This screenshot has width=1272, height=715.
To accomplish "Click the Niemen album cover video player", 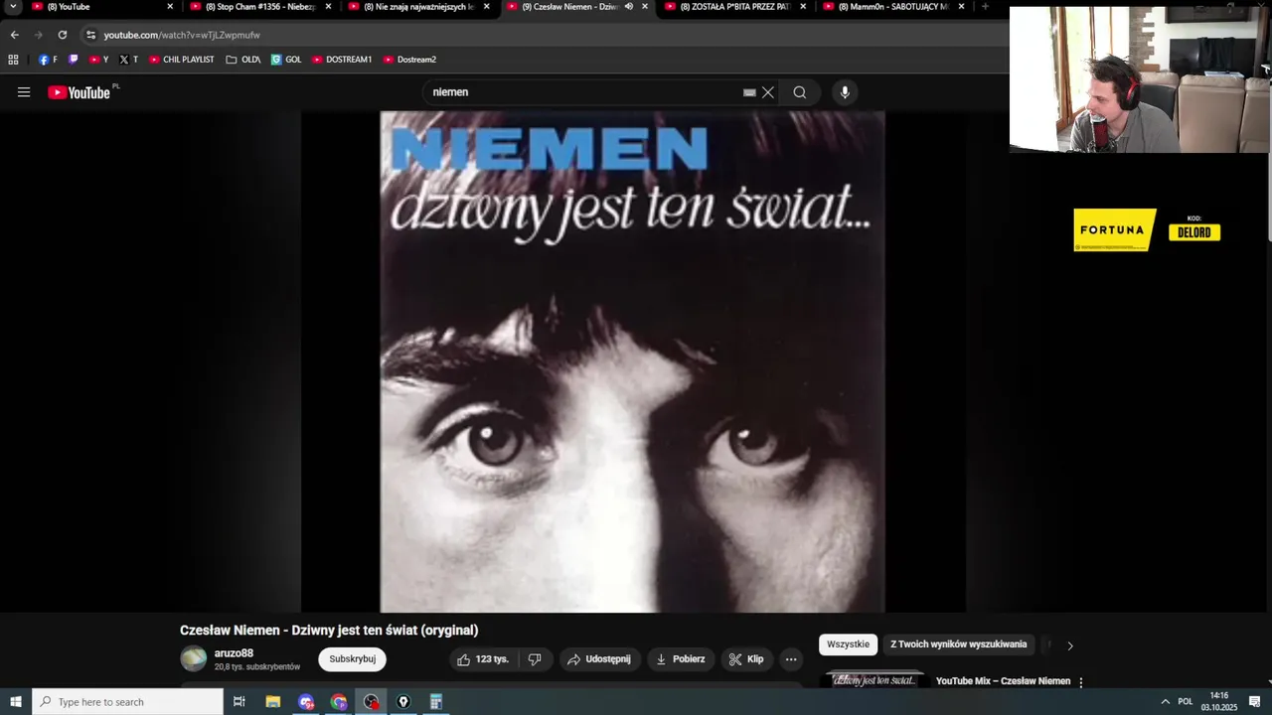I will tap(633, 361).
